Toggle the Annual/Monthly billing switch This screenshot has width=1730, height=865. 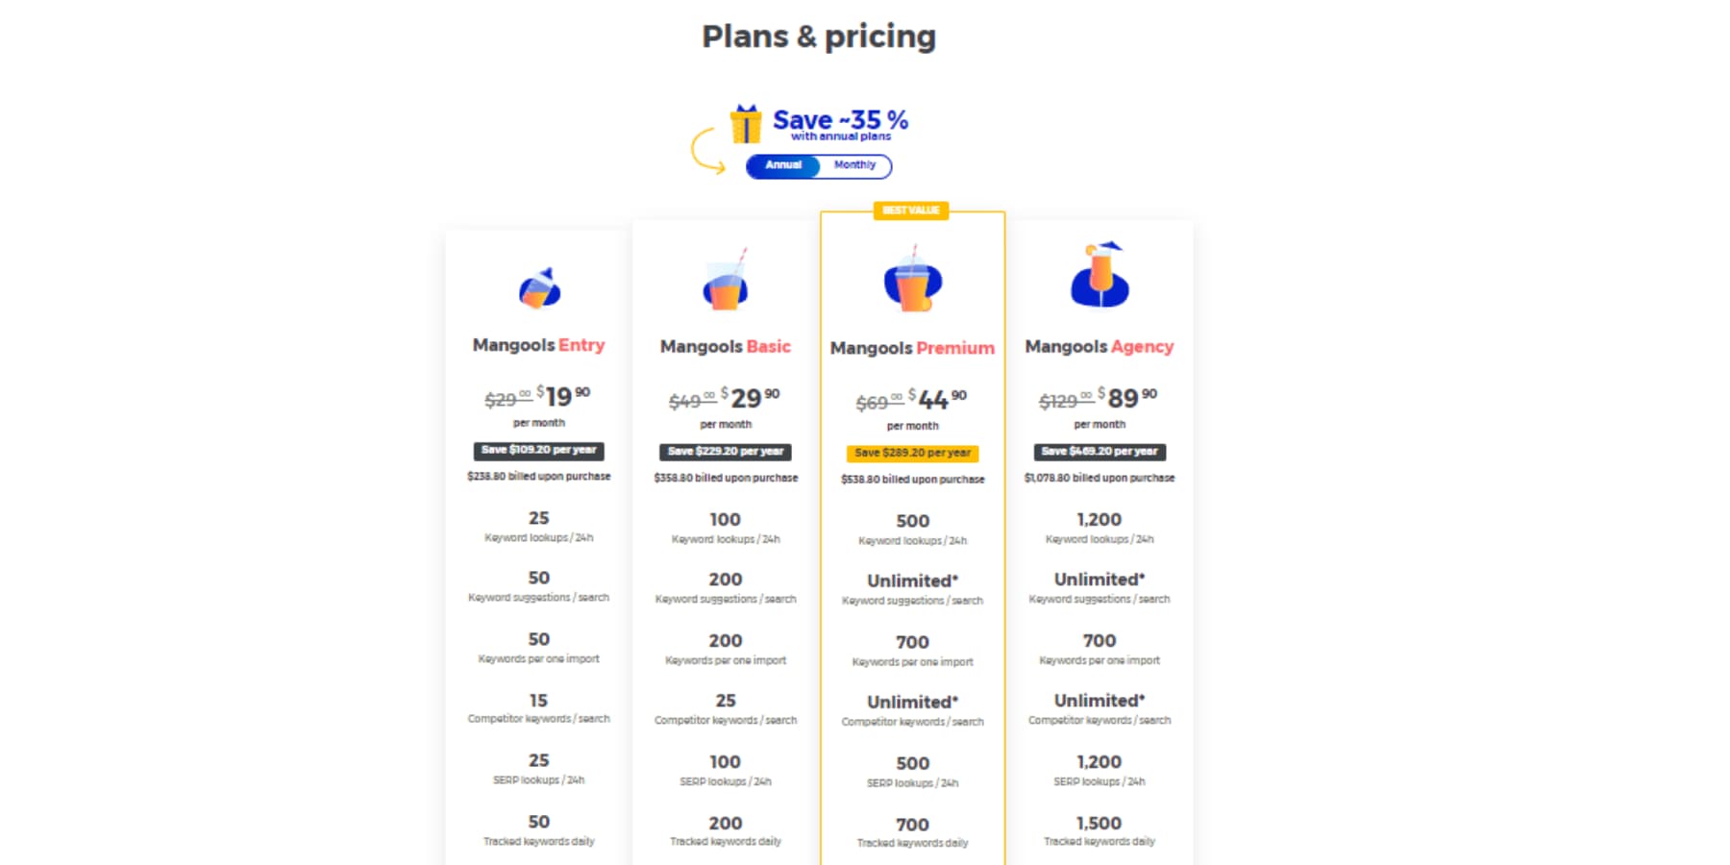818,165
